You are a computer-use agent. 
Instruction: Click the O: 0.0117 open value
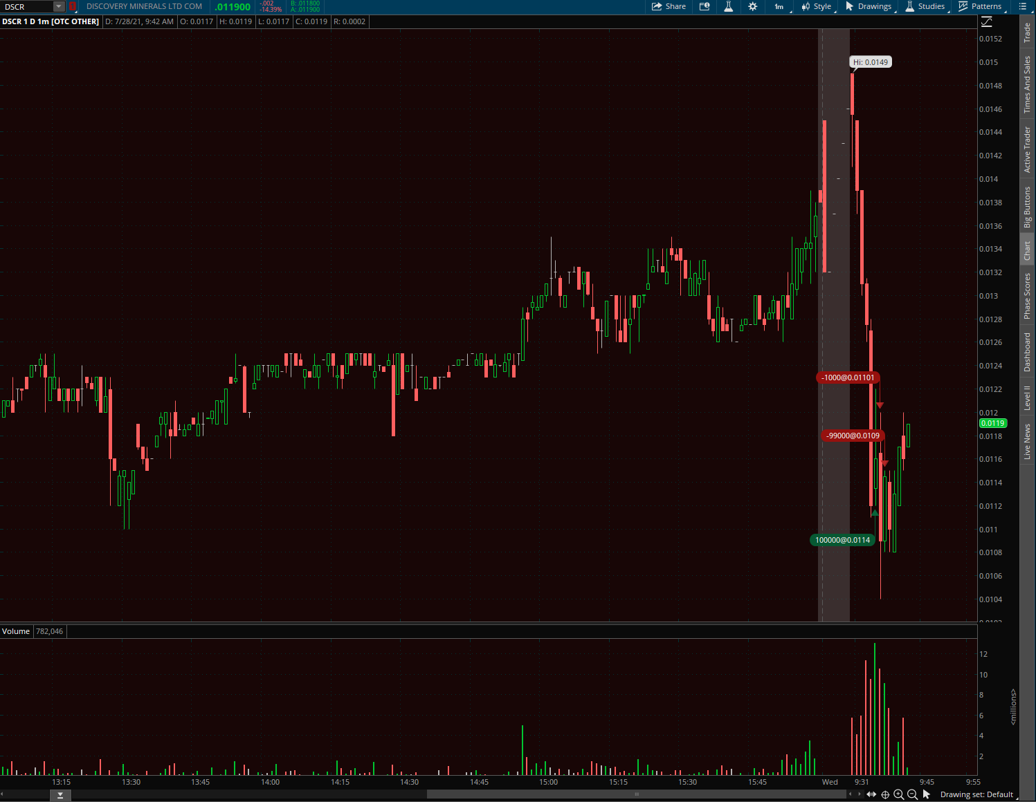(197, 21)
